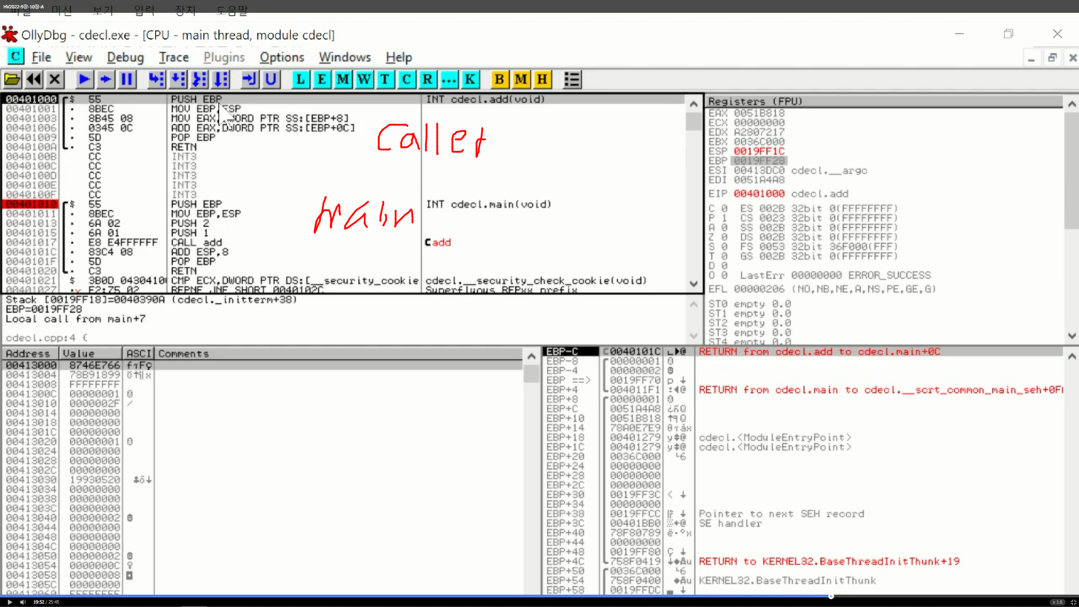Open Call stack with K button
This screenshot has width=1079, height=607.
470,79
